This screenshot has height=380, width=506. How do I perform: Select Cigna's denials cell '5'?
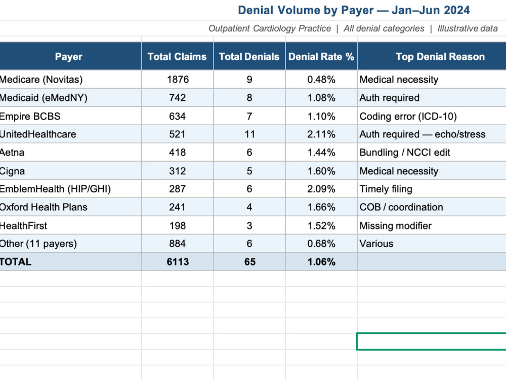click(249, 171)
